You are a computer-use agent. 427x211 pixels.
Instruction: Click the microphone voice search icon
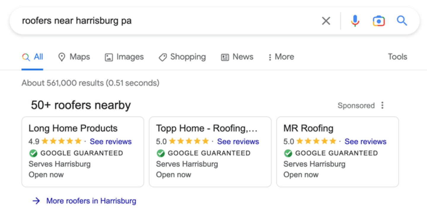[x=355, y=21]
